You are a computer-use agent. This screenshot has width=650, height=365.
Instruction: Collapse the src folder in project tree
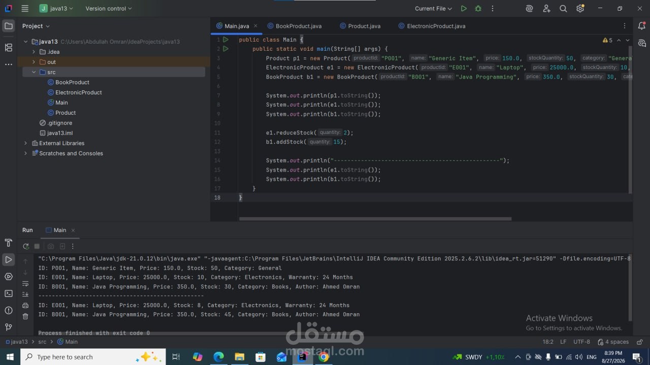click(34, 72)
